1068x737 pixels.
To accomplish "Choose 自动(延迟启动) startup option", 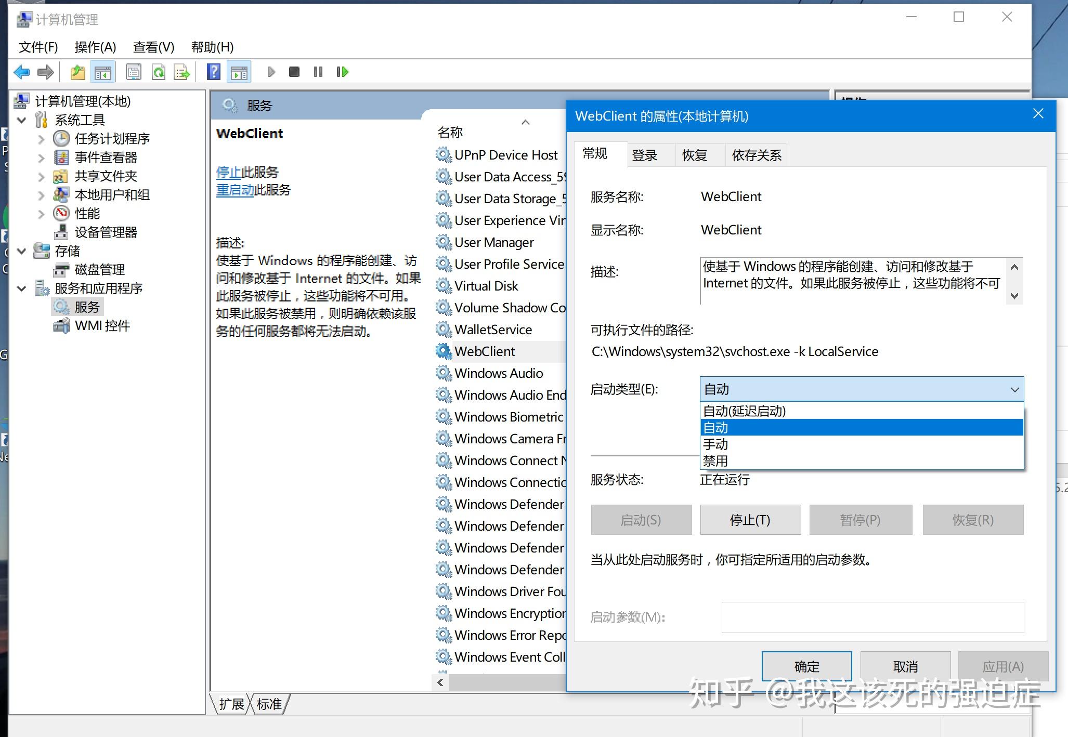I will pos(862,411).
